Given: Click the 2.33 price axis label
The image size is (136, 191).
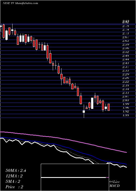Looking at the screenshot, I should [126, 70].
